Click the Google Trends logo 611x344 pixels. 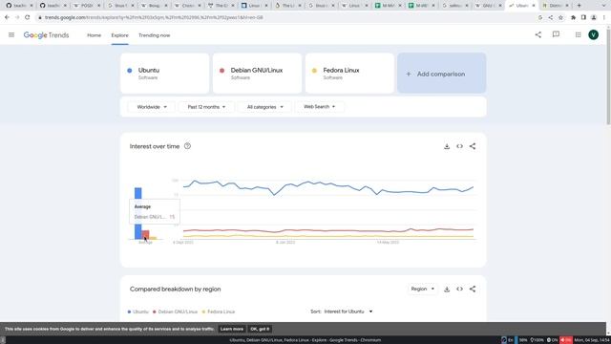[46, 35]
